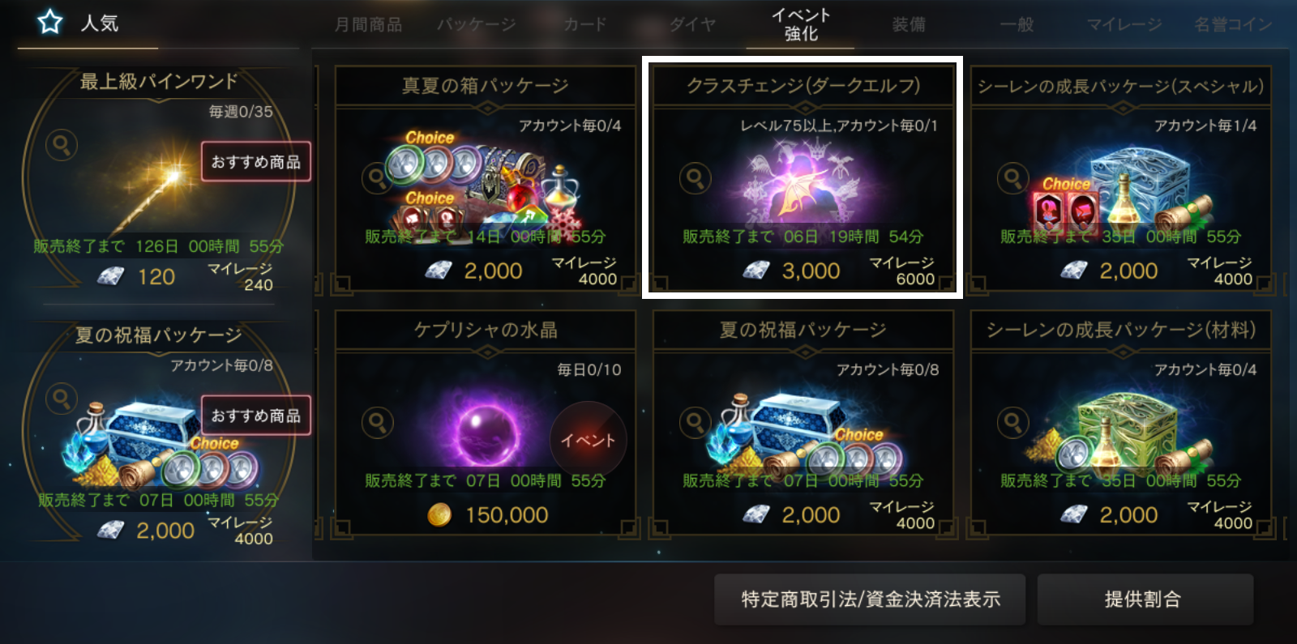Inspect シーレンの成長パッケージ(材料) magnifier icon
The width and height of the screenshot is (1297, 644).
(1012, 422)
